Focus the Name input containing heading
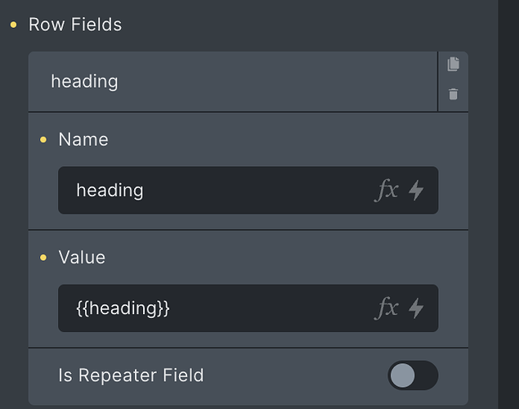 coord(215,190)
